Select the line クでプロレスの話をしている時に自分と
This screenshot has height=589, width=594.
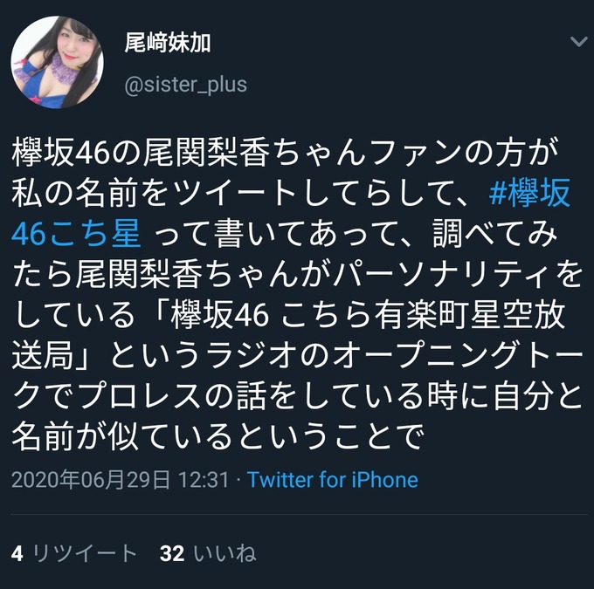pos(297,397)
